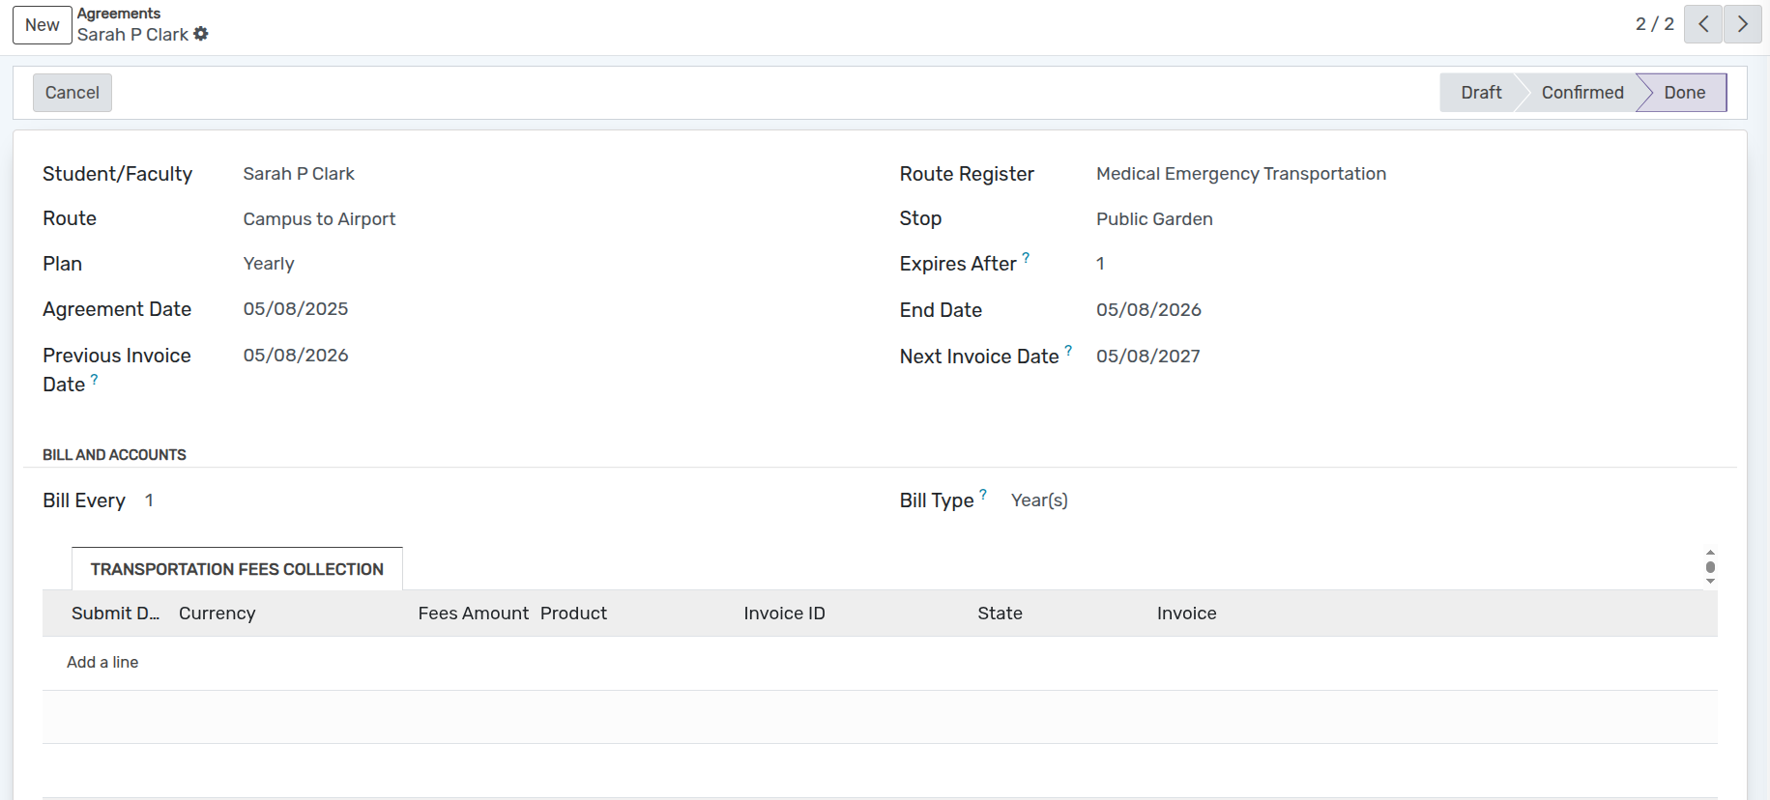Go to the next agreement record
The height and width of the screenshot is (800, 1770).
point(1742,24)
